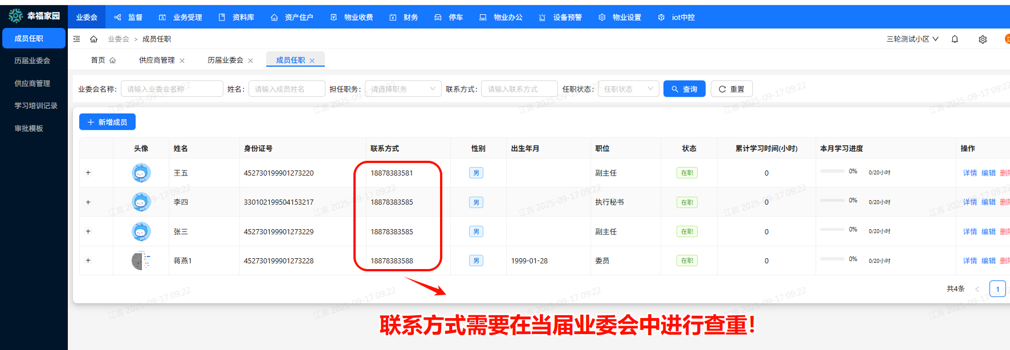Close the 供应商管理 tab

tap(182, 60)
